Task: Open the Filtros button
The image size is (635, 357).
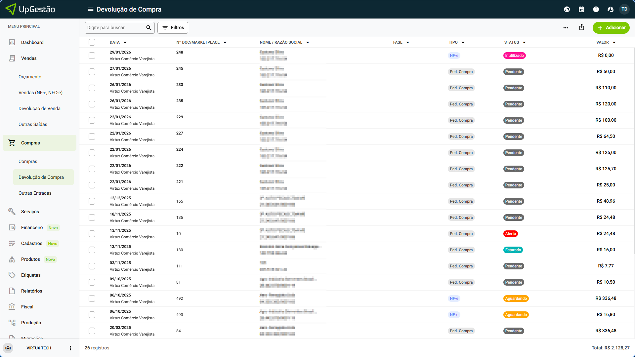Action: point(173,28)
